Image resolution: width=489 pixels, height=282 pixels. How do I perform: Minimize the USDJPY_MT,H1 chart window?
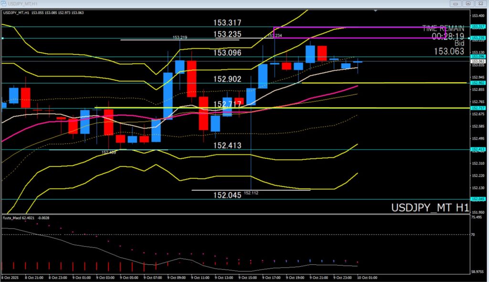point(456,3)
